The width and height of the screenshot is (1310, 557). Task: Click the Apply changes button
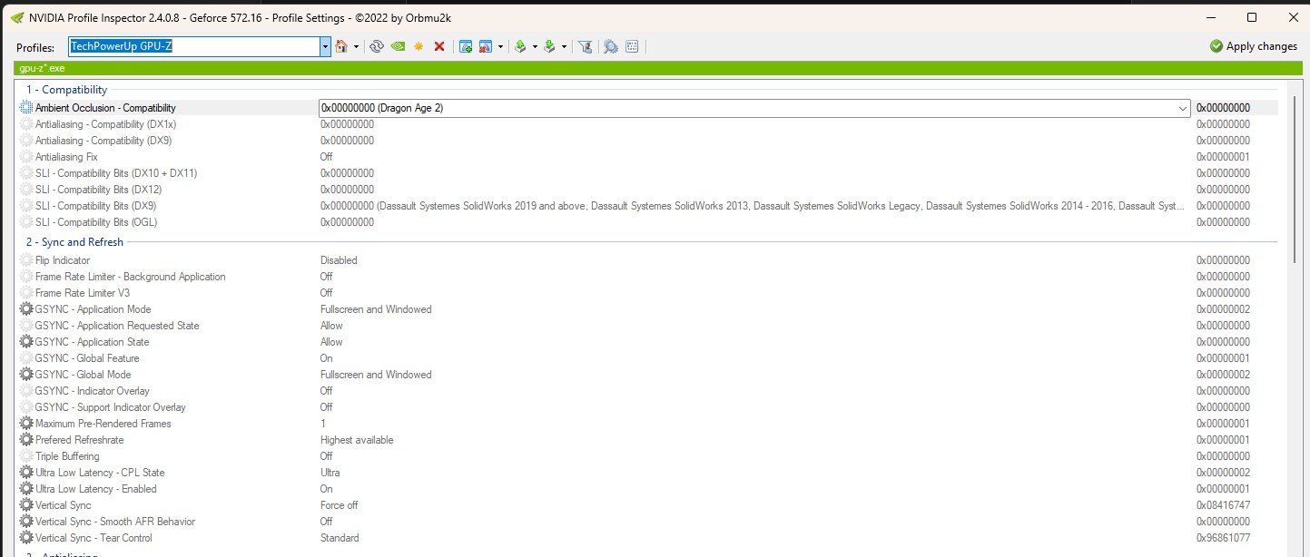point(1254,46)
